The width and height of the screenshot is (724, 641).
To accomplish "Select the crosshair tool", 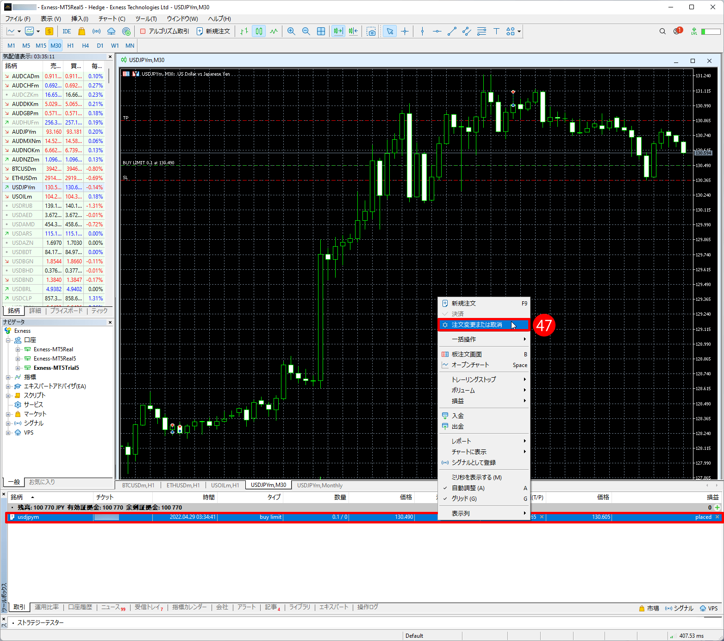I will [x=405, y=31].
